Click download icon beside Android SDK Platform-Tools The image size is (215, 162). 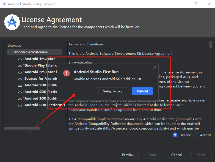click(x=20, y=105)
